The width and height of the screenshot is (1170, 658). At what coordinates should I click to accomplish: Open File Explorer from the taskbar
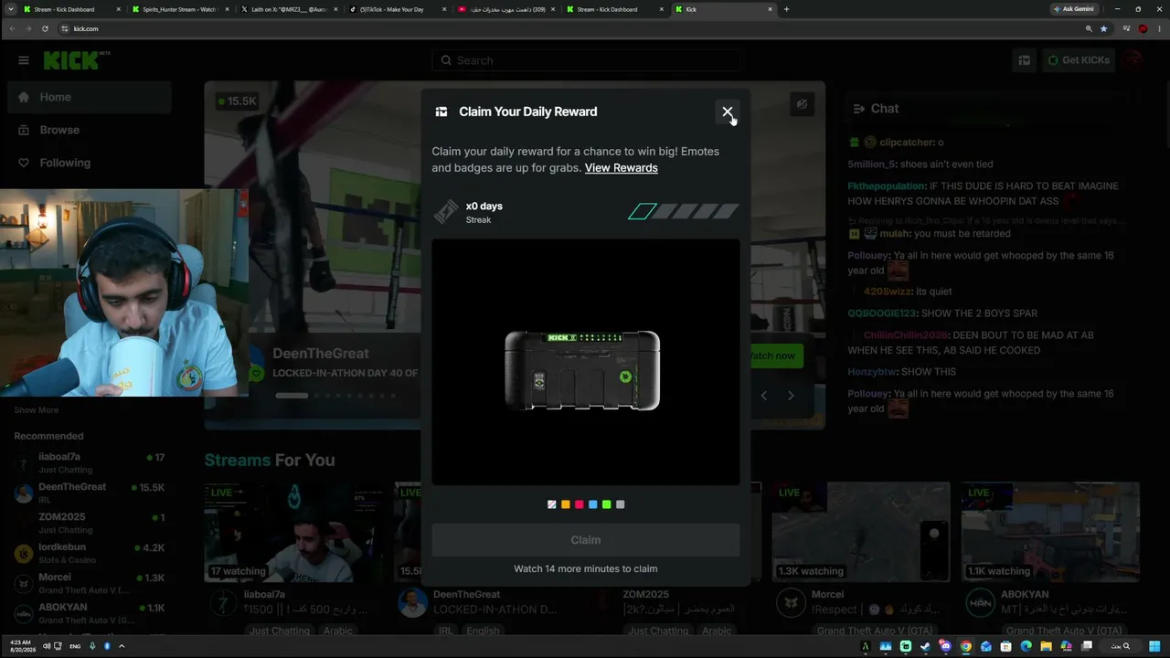click(1046, 646)
